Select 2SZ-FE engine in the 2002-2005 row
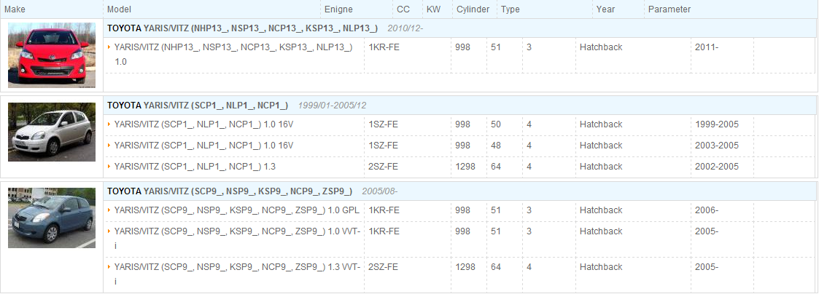Viewport: 819px width, 294px height. (x=384, y=167)
